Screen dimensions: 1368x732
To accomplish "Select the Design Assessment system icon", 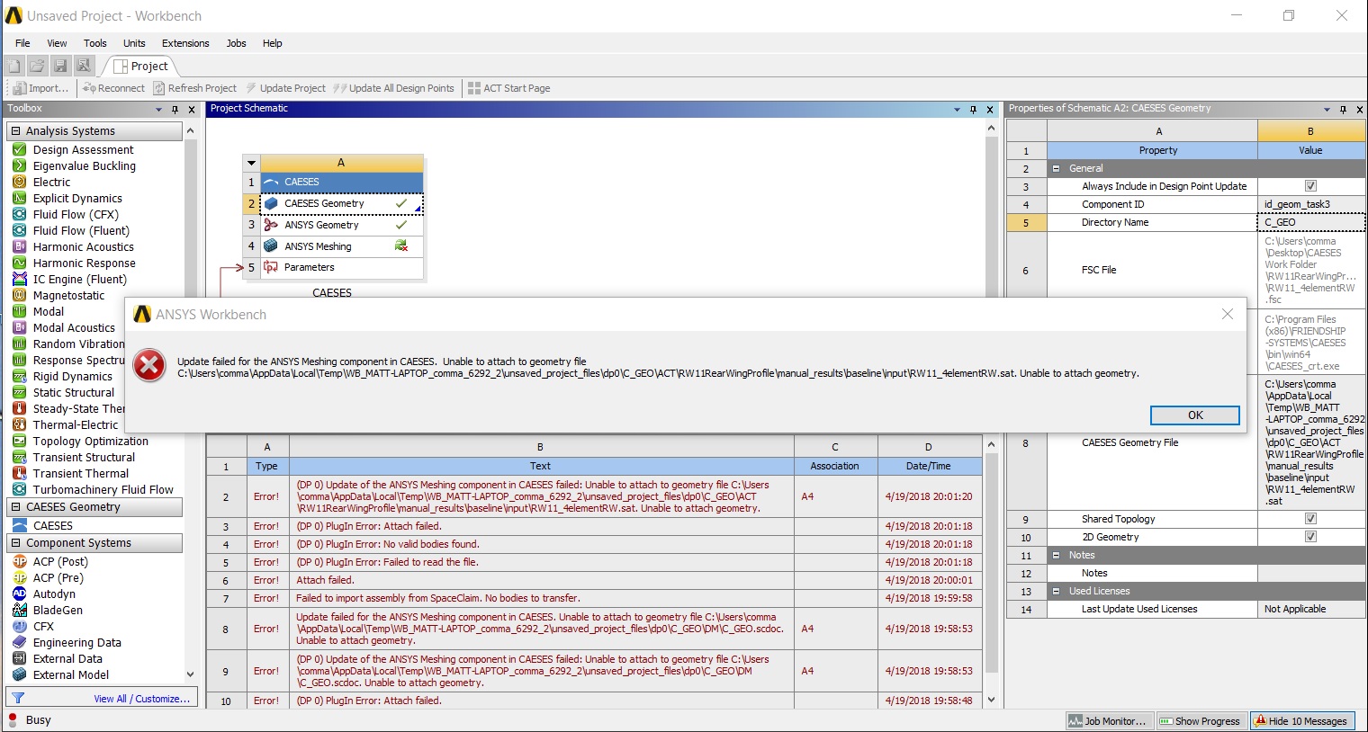I will point(19,150).
